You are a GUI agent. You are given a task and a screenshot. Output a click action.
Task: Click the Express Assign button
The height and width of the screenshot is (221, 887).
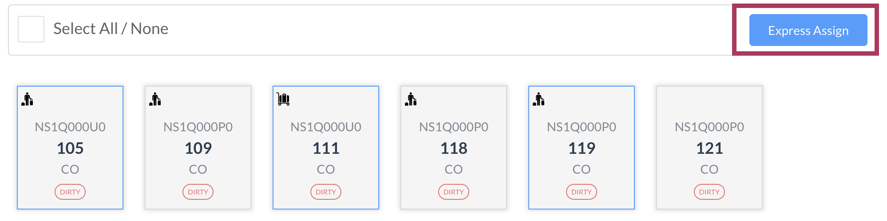point(808,30)
